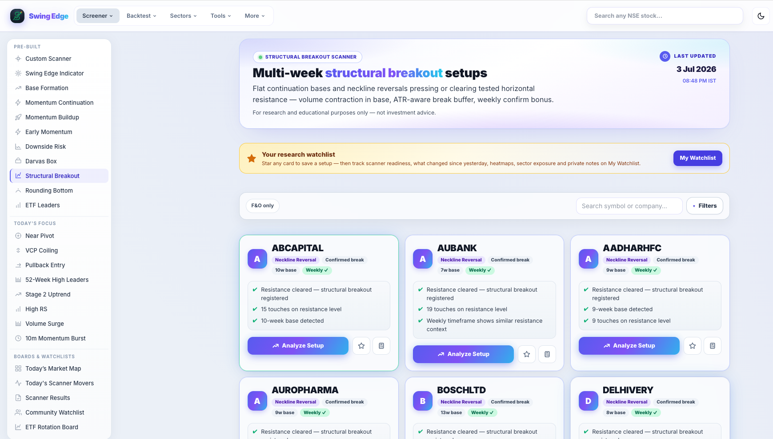Open notes icon on AADHARHFC card
The width and height of the screenshot is (773, 439).
click(x=713, y=346)
